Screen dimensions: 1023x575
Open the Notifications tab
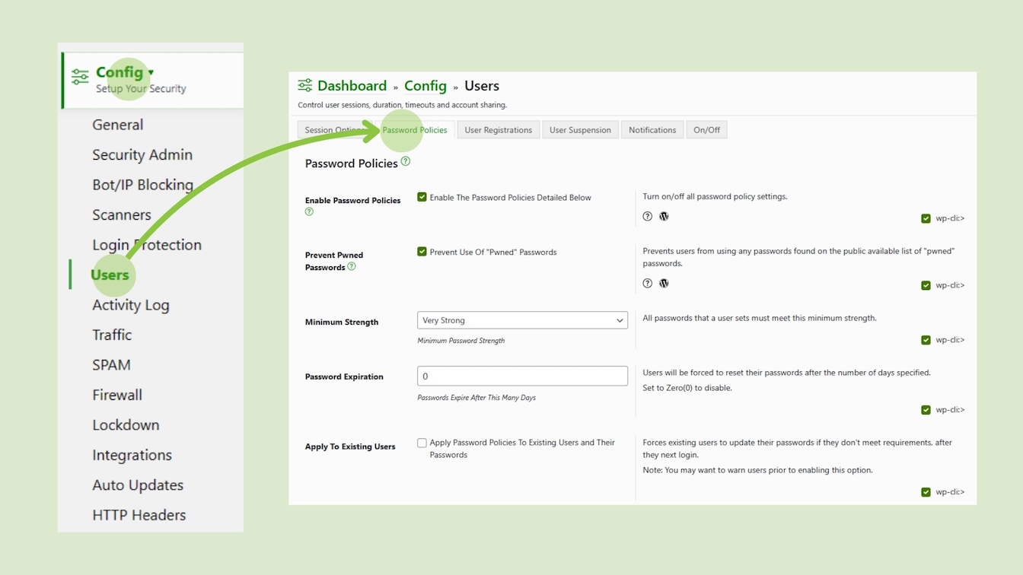coord(652,129)
